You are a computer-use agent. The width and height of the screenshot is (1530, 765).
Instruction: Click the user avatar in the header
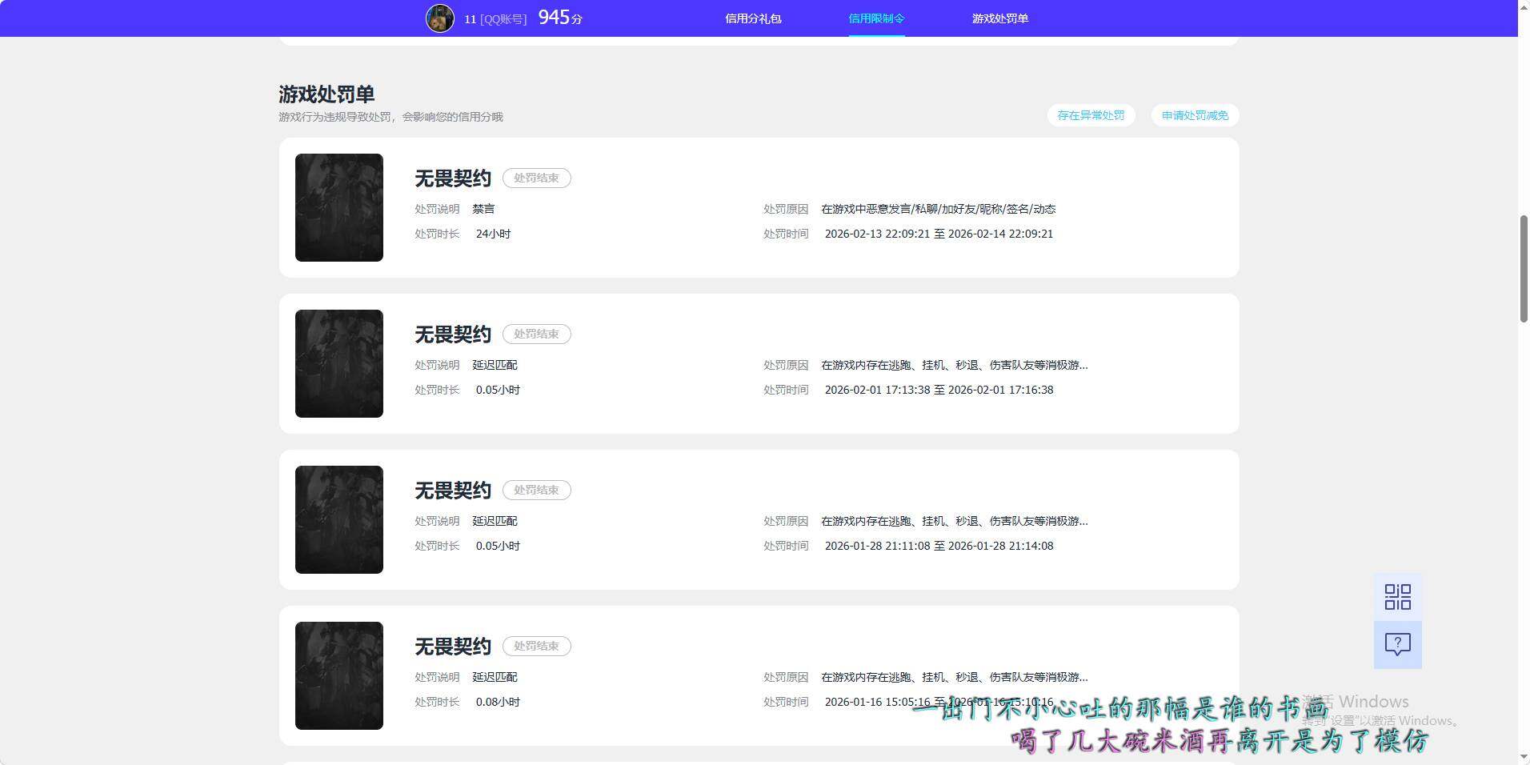pos(439,18)
